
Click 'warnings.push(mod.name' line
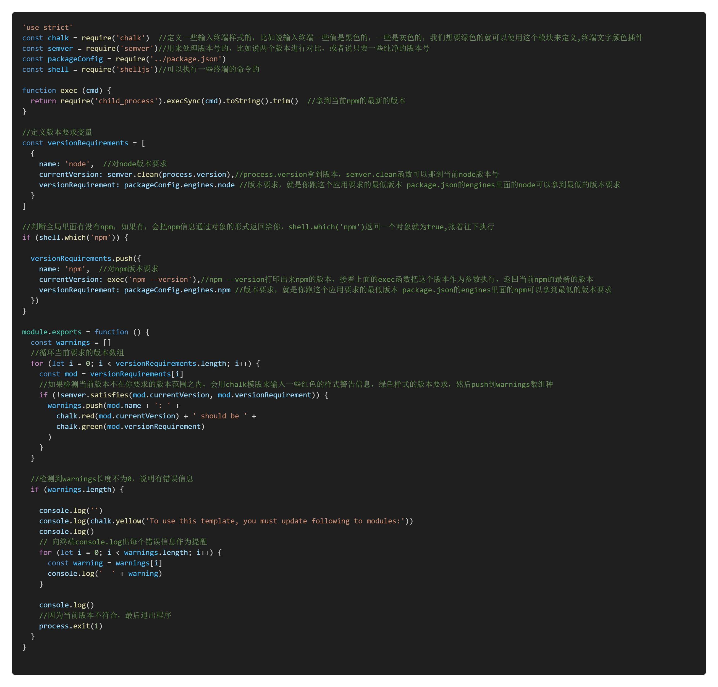click(114, 405)
